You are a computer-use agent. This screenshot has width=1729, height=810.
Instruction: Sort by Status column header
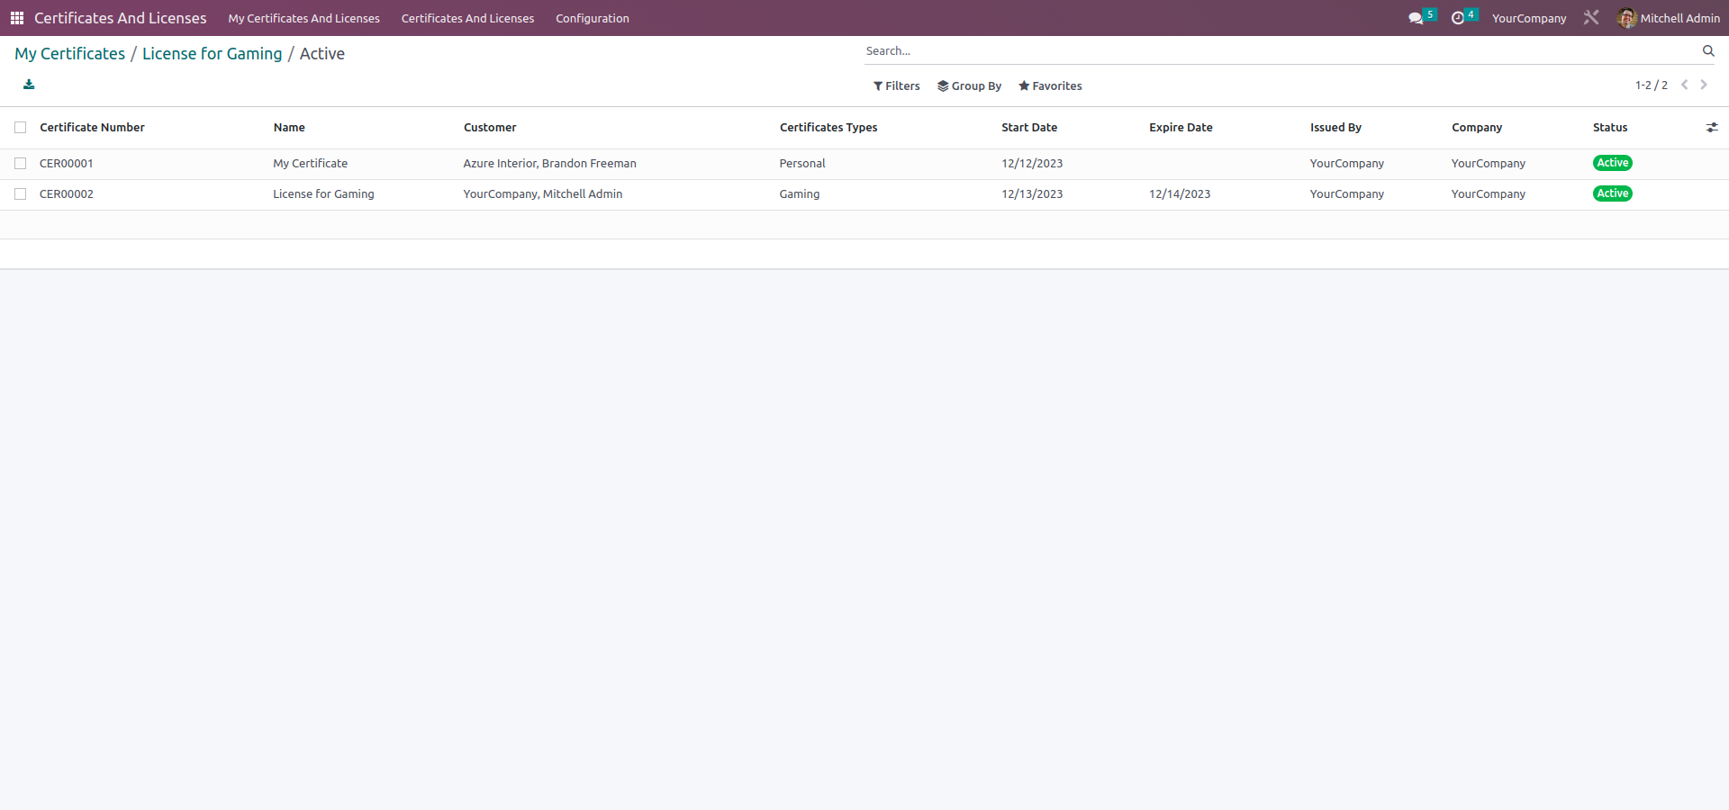click(1610, 128)
